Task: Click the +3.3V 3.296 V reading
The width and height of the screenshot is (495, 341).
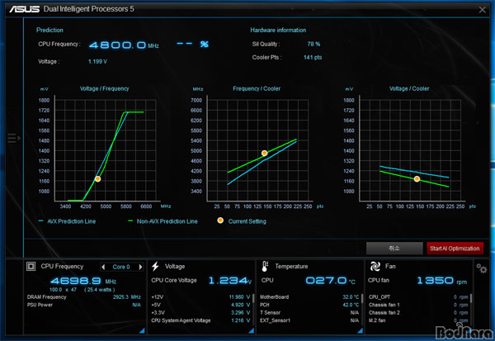Action: coord(240,313)
